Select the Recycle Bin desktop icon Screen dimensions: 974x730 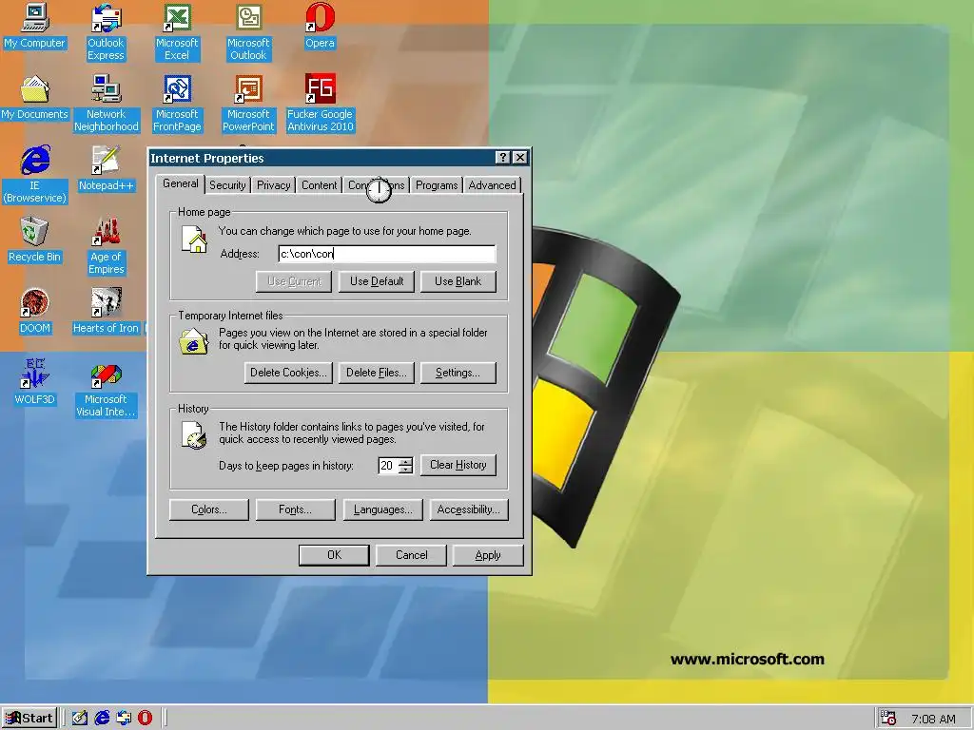coord(34,240)
